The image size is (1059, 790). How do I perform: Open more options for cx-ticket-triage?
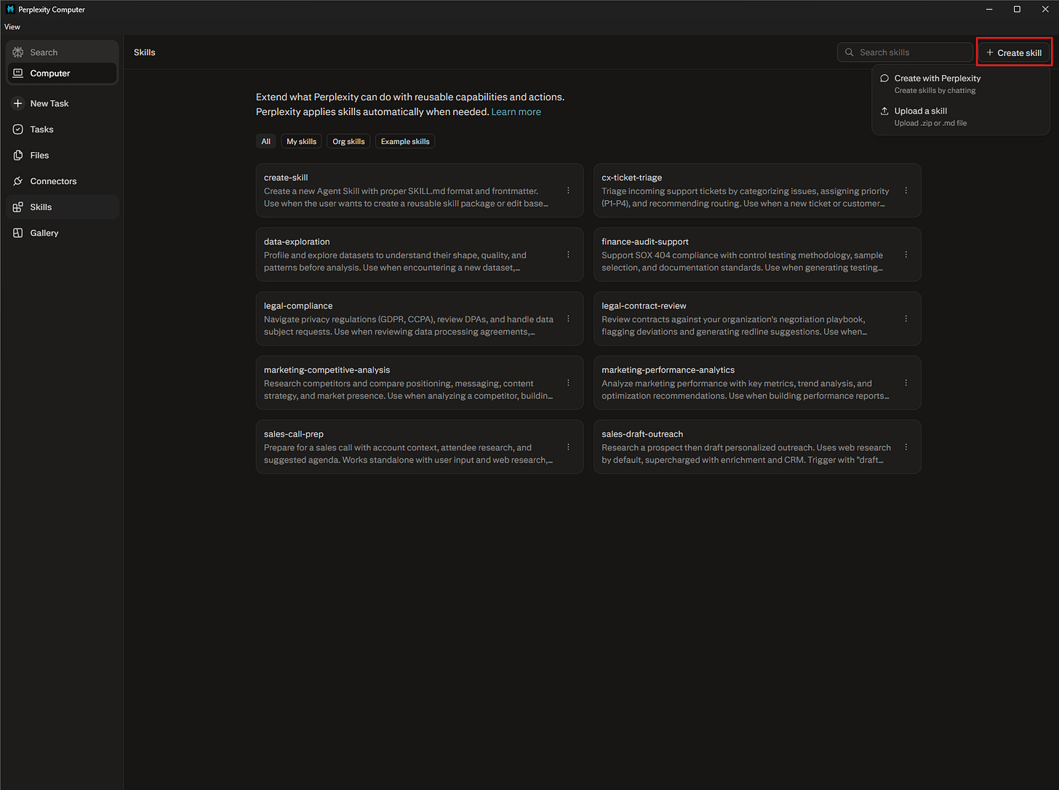click(906, 191)
